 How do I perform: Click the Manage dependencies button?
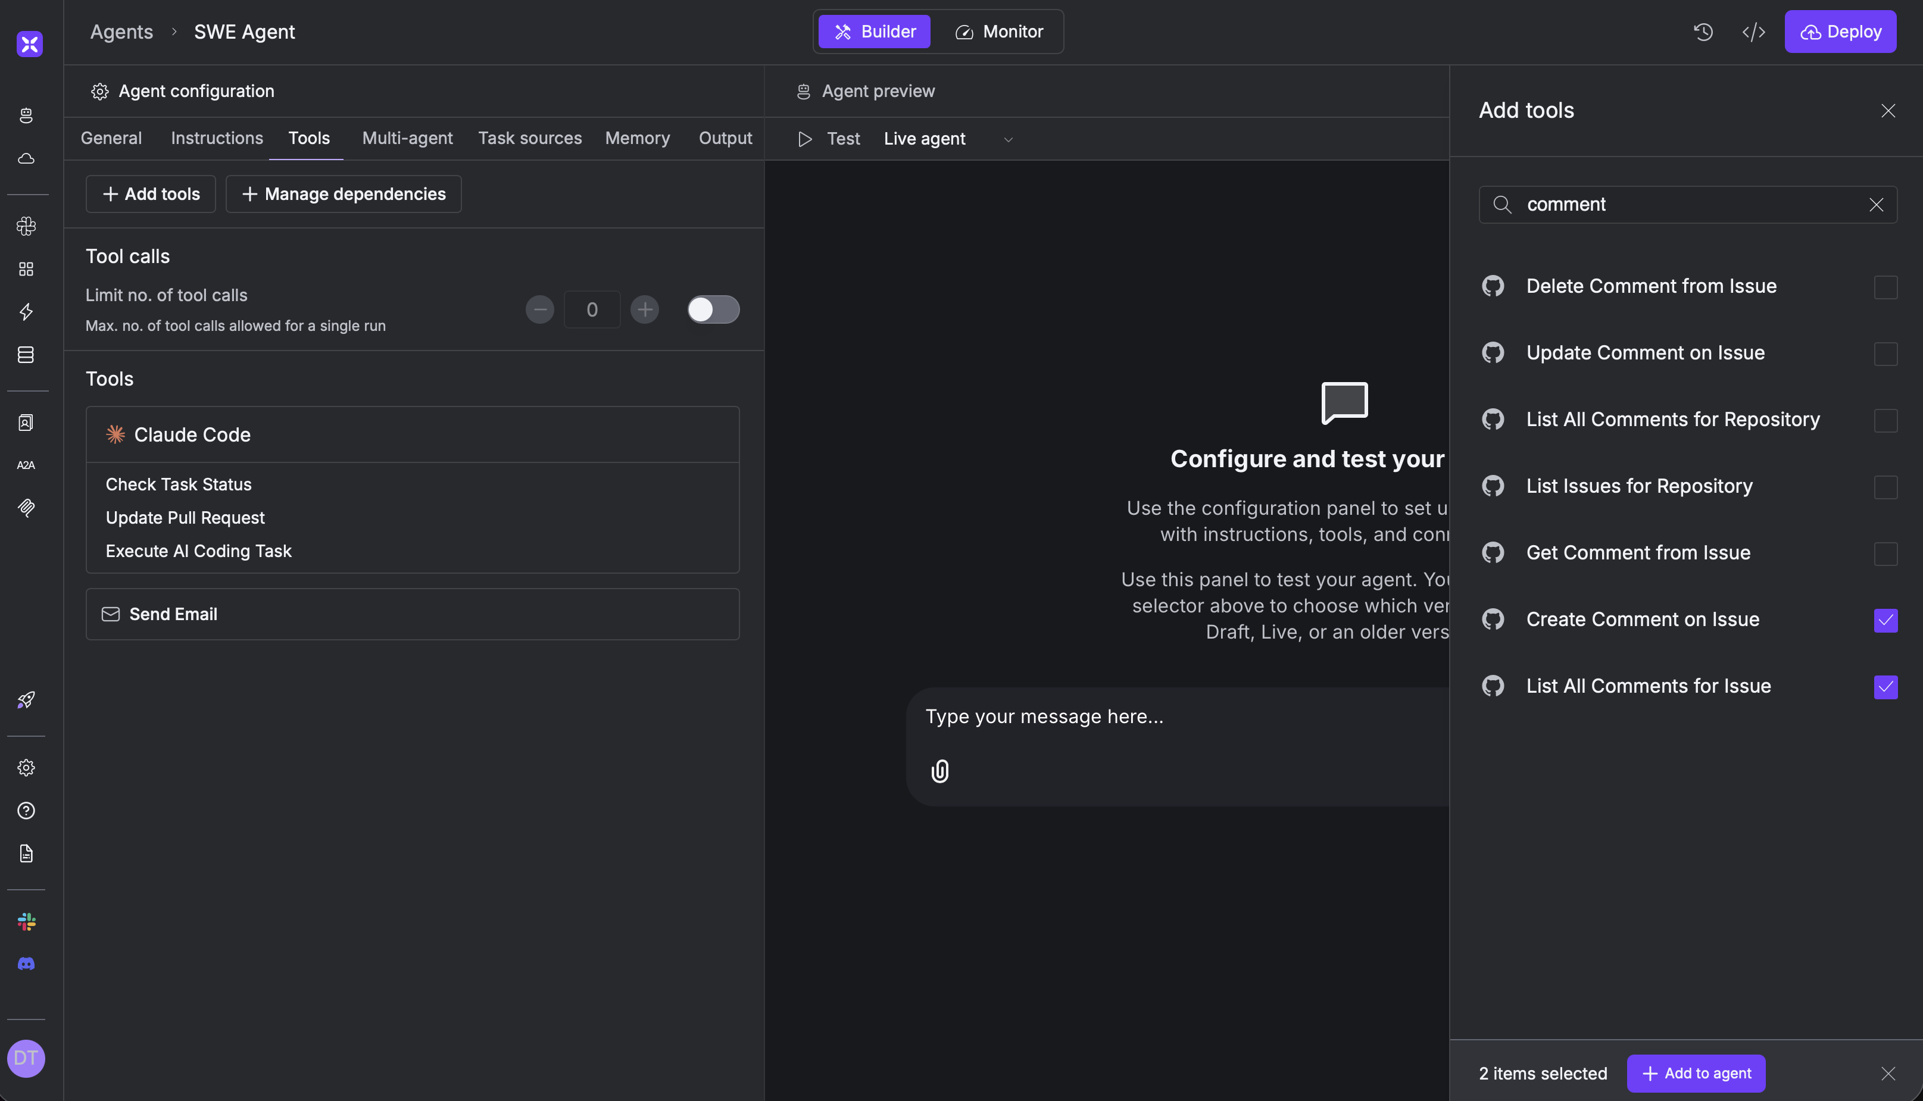click(x=344, y=195)
